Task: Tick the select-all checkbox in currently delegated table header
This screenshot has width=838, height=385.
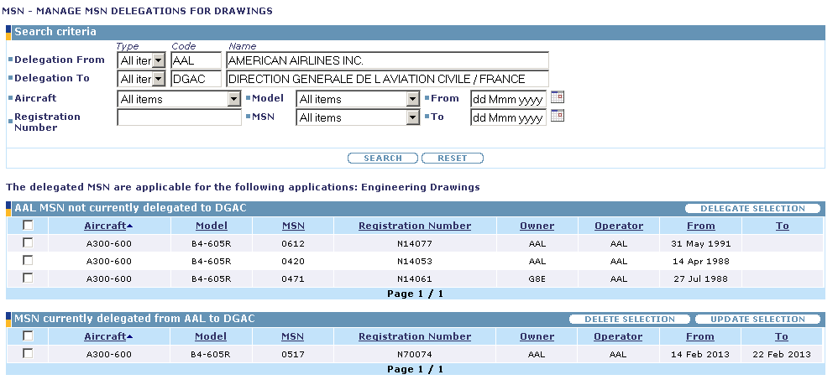Action: coord(28,336)
